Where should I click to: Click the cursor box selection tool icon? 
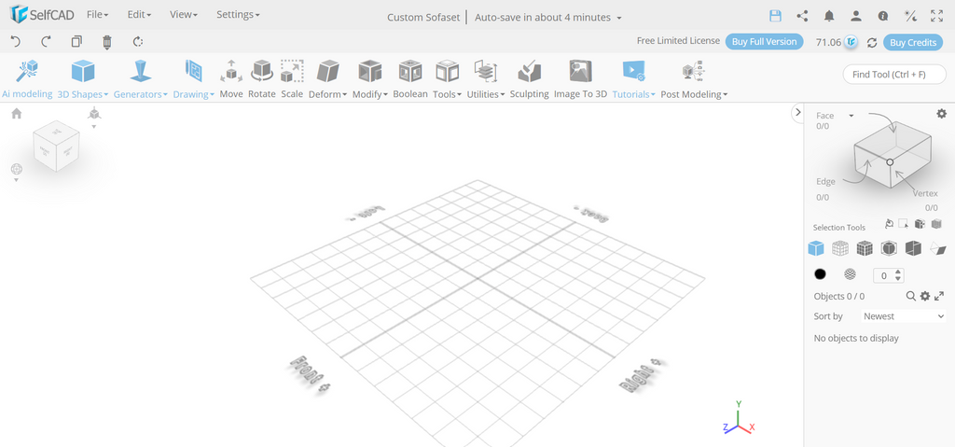tap(904, 224)
